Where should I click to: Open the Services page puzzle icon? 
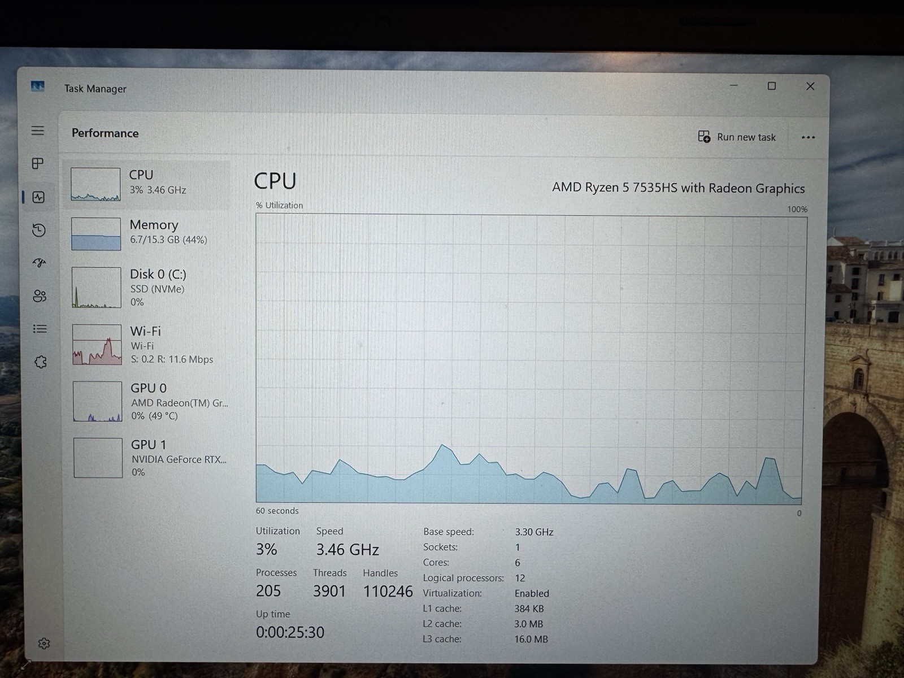click(x=41, y=362)
